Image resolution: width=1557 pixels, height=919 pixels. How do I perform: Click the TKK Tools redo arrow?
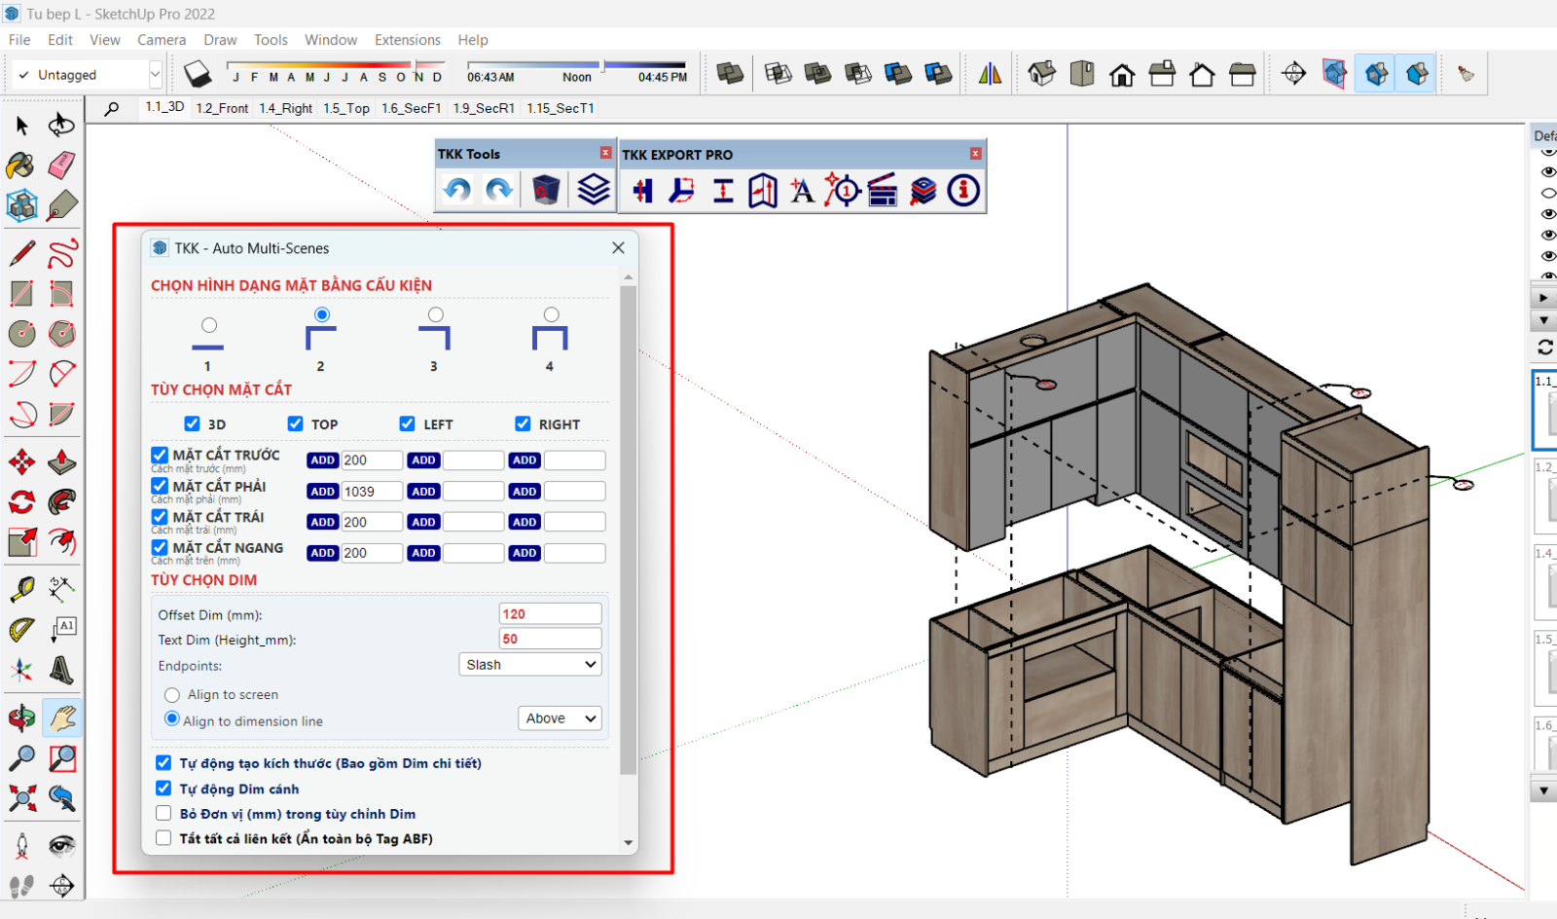tap(500, 190)
